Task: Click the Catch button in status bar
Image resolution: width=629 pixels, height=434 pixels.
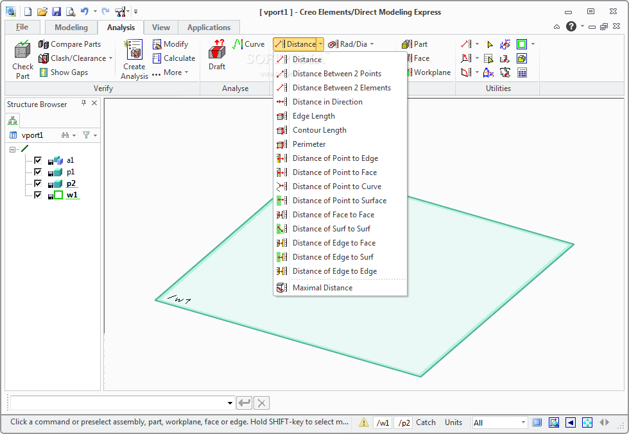Action: coord(426,422)
